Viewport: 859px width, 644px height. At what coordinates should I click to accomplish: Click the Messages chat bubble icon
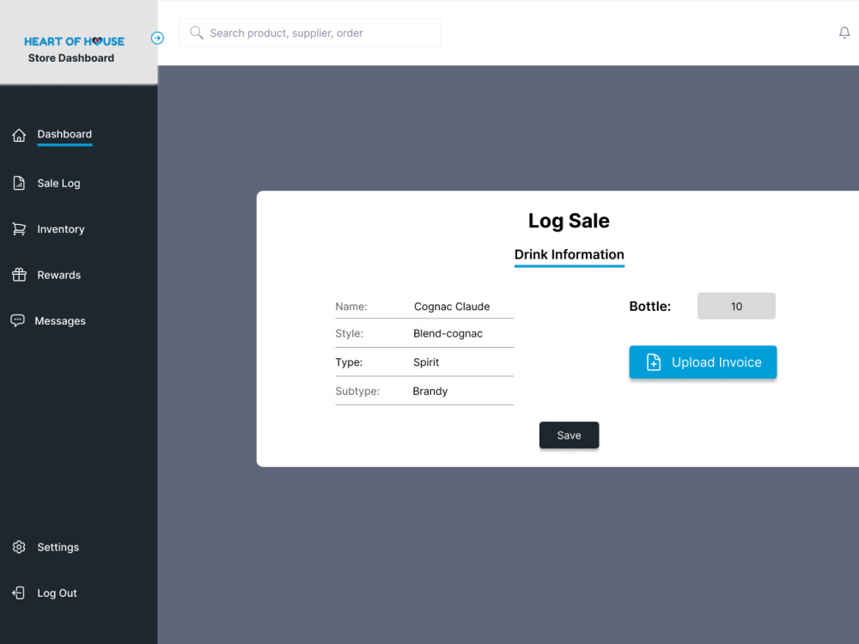[17, 320]
